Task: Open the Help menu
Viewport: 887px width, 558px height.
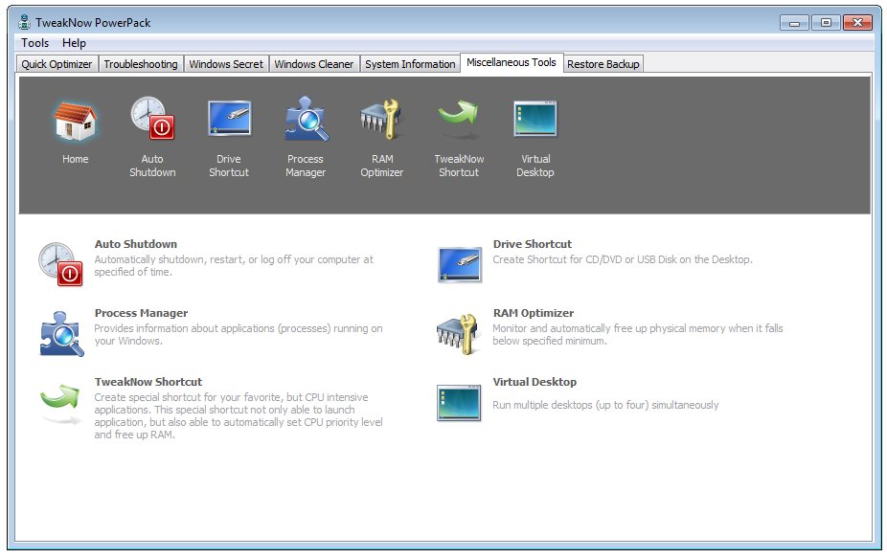Action: 74,43
